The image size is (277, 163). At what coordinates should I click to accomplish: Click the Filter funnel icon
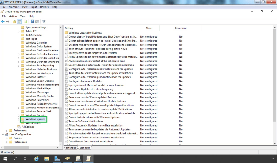click(x=44, y=22)
